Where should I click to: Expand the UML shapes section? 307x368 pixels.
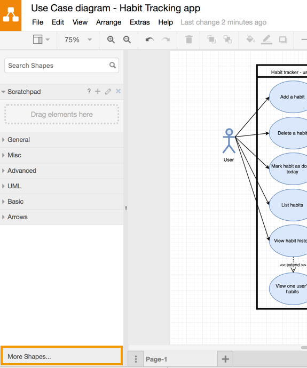tap(61, 186)
